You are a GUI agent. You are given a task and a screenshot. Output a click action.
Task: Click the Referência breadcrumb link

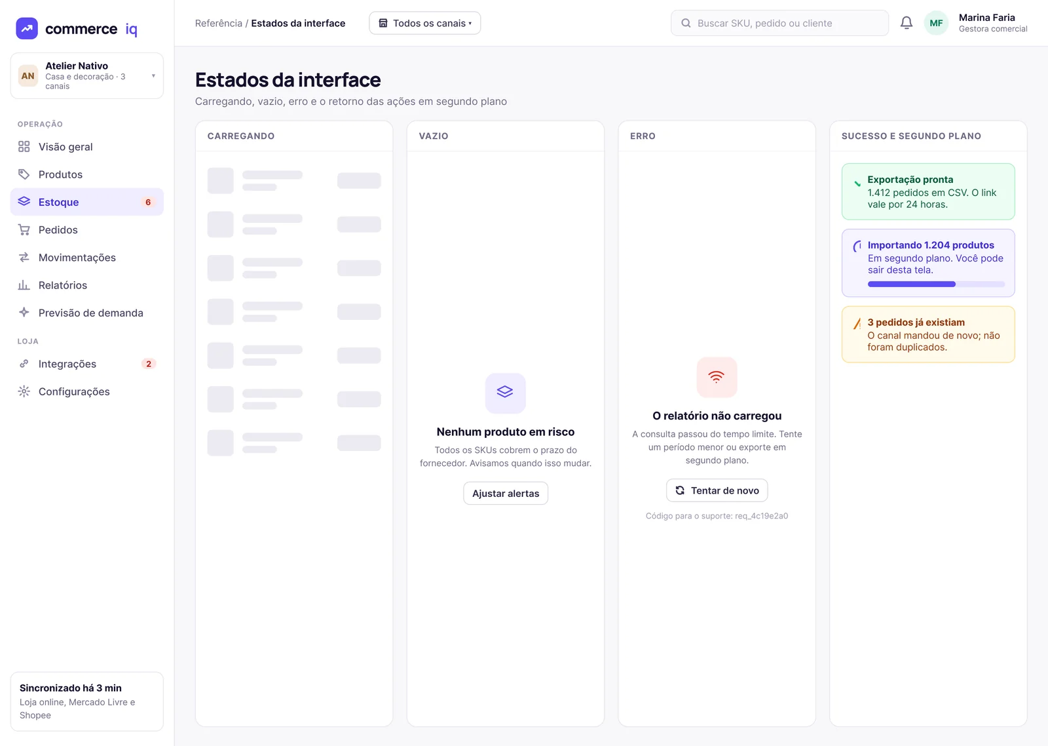click(219, 23)
